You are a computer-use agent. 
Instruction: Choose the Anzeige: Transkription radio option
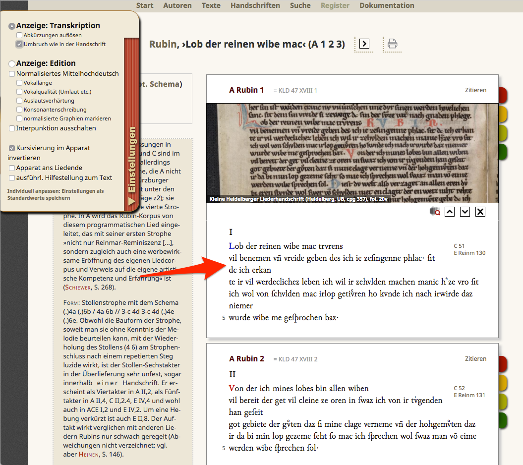coord(12,26)
